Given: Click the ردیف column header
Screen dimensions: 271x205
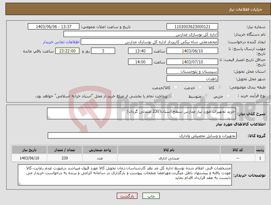Looking at the screenshot, I should pos(260,150).
